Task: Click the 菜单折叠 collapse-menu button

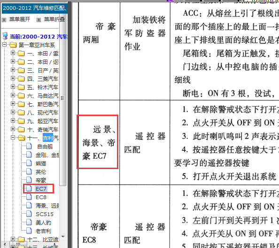Action: click(54, 19)
